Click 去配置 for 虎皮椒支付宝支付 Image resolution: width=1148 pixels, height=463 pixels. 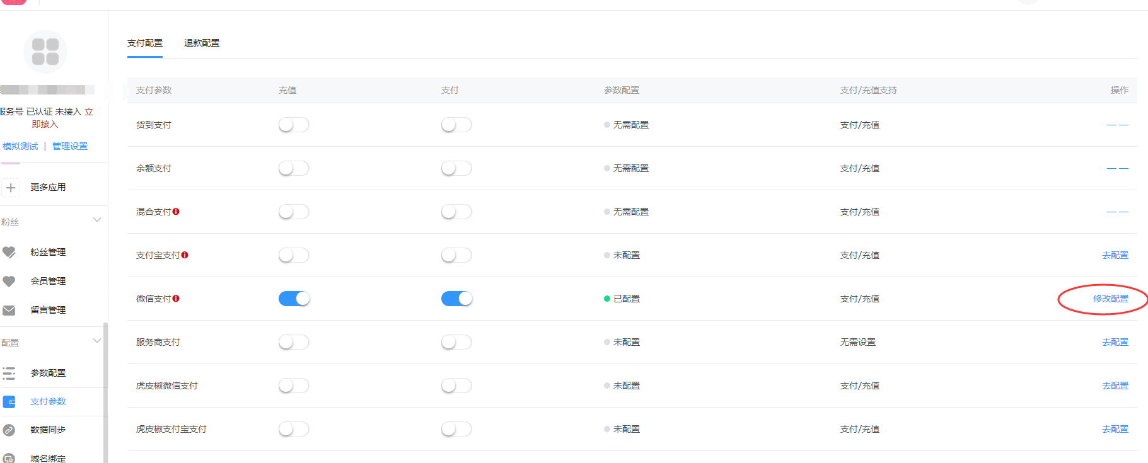[1115, 429]
